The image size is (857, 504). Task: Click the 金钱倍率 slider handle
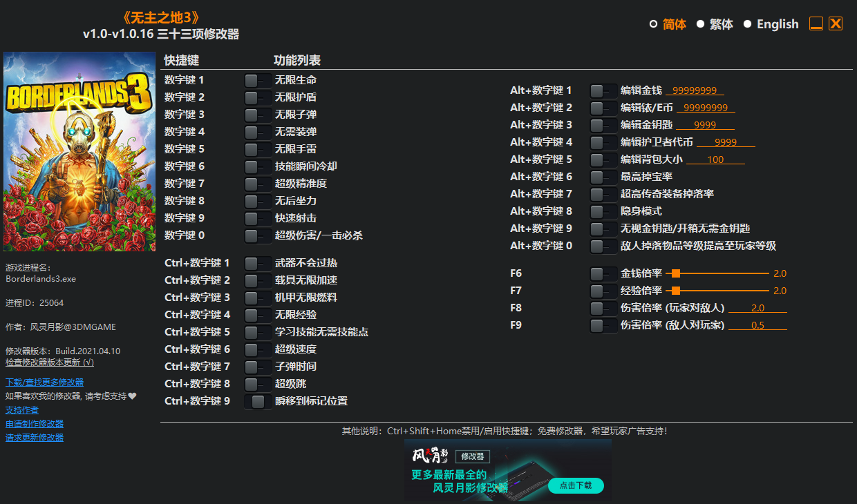coord(676,273)
